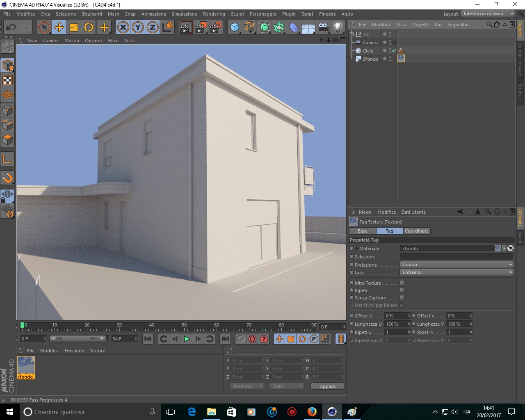
Task: Select Points mode in left toolbar
Action: tap(8, 110)
